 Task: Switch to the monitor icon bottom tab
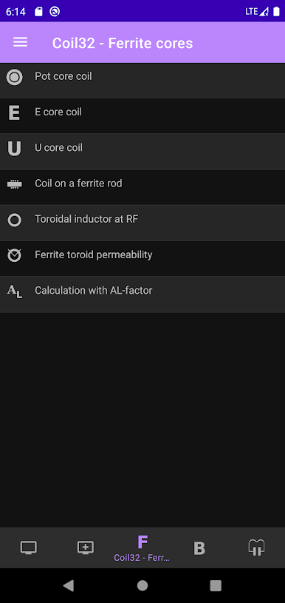tap(28, 548)
